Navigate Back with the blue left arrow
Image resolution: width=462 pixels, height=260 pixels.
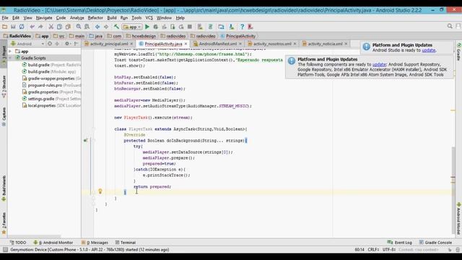click(x=97, y=27)
